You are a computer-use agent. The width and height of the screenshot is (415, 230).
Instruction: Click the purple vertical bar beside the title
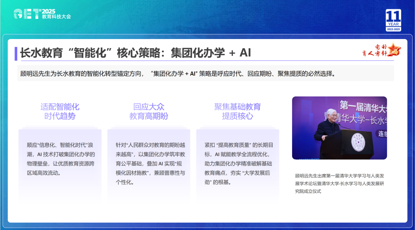pyautogui.click(x=16, y=53)
